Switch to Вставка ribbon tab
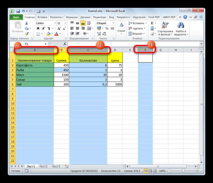 point(42,17)
